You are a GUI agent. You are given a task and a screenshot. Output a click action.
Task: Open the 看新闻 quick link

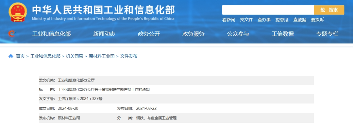click(x=228, y=20)
